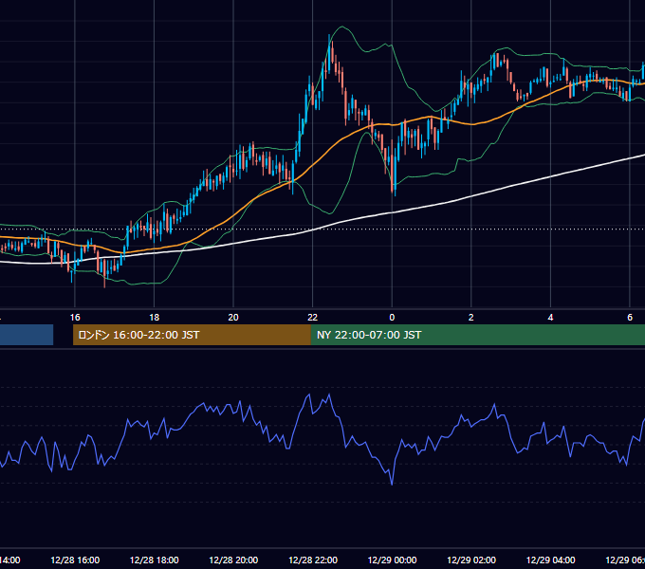Image resolution: width=645 pixels, height=569 pixels.
Task: Click the 12/29 02:00 date label
Action: tap(471, 560)
